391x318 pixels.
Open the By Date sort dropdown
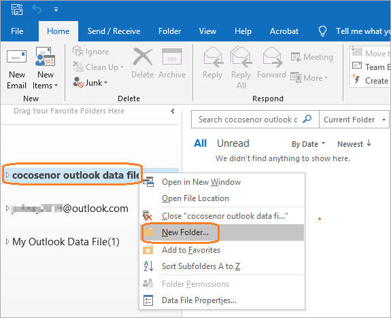(309, 144)
